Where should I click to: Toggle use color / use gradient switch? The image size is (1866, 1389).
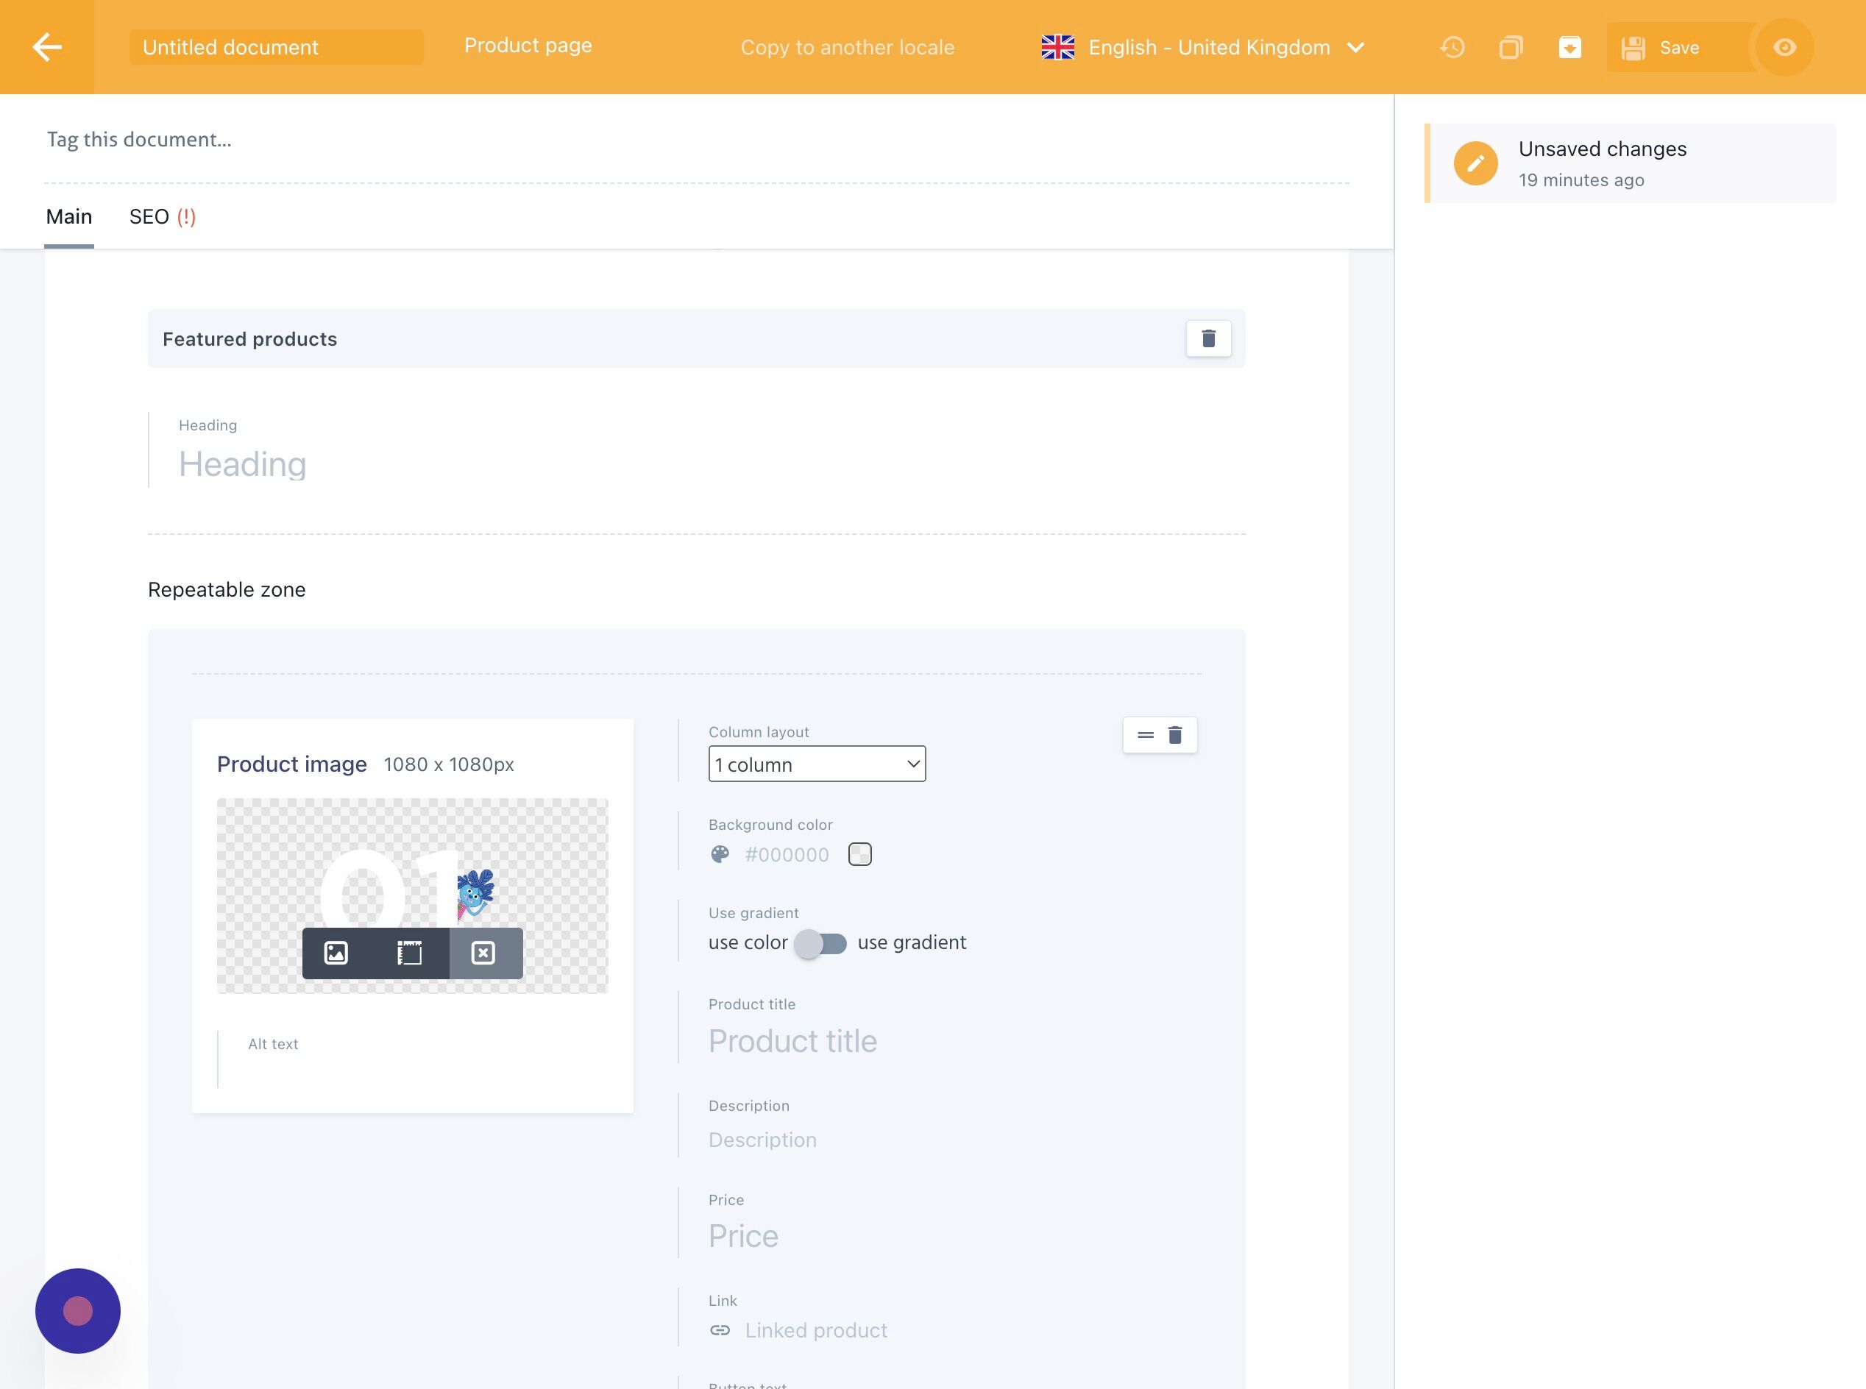[x=822, y=942]
